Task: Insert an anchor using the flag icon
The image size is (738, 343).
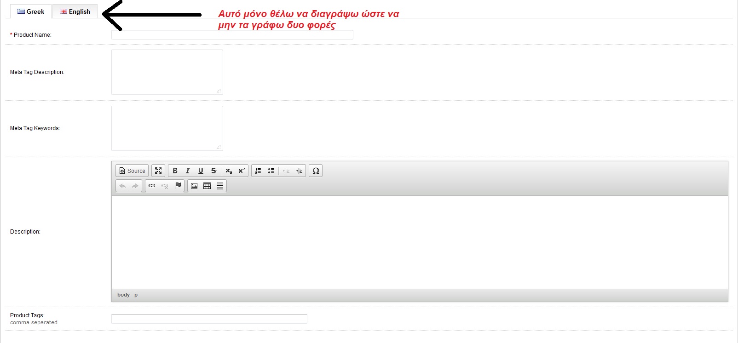Action: (x=178, y=186)
